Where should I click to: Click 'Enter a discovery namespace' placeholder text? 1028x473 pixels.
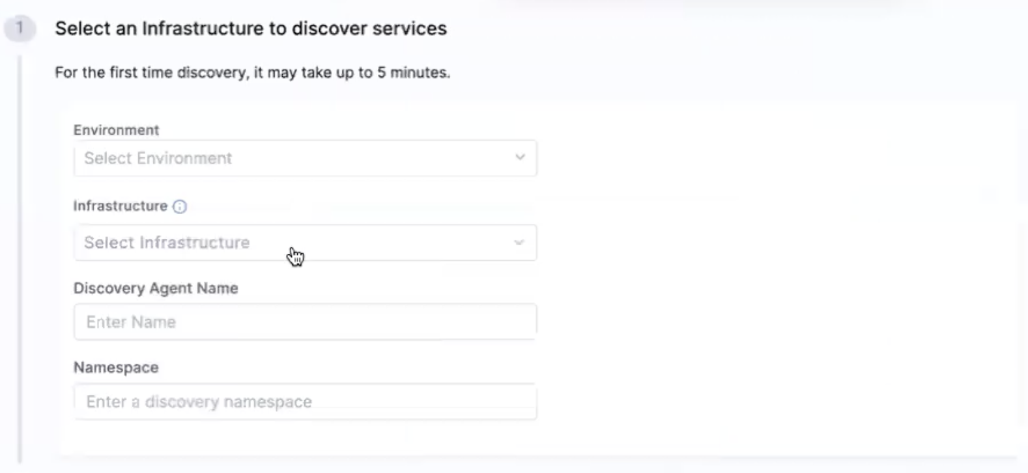199,402
